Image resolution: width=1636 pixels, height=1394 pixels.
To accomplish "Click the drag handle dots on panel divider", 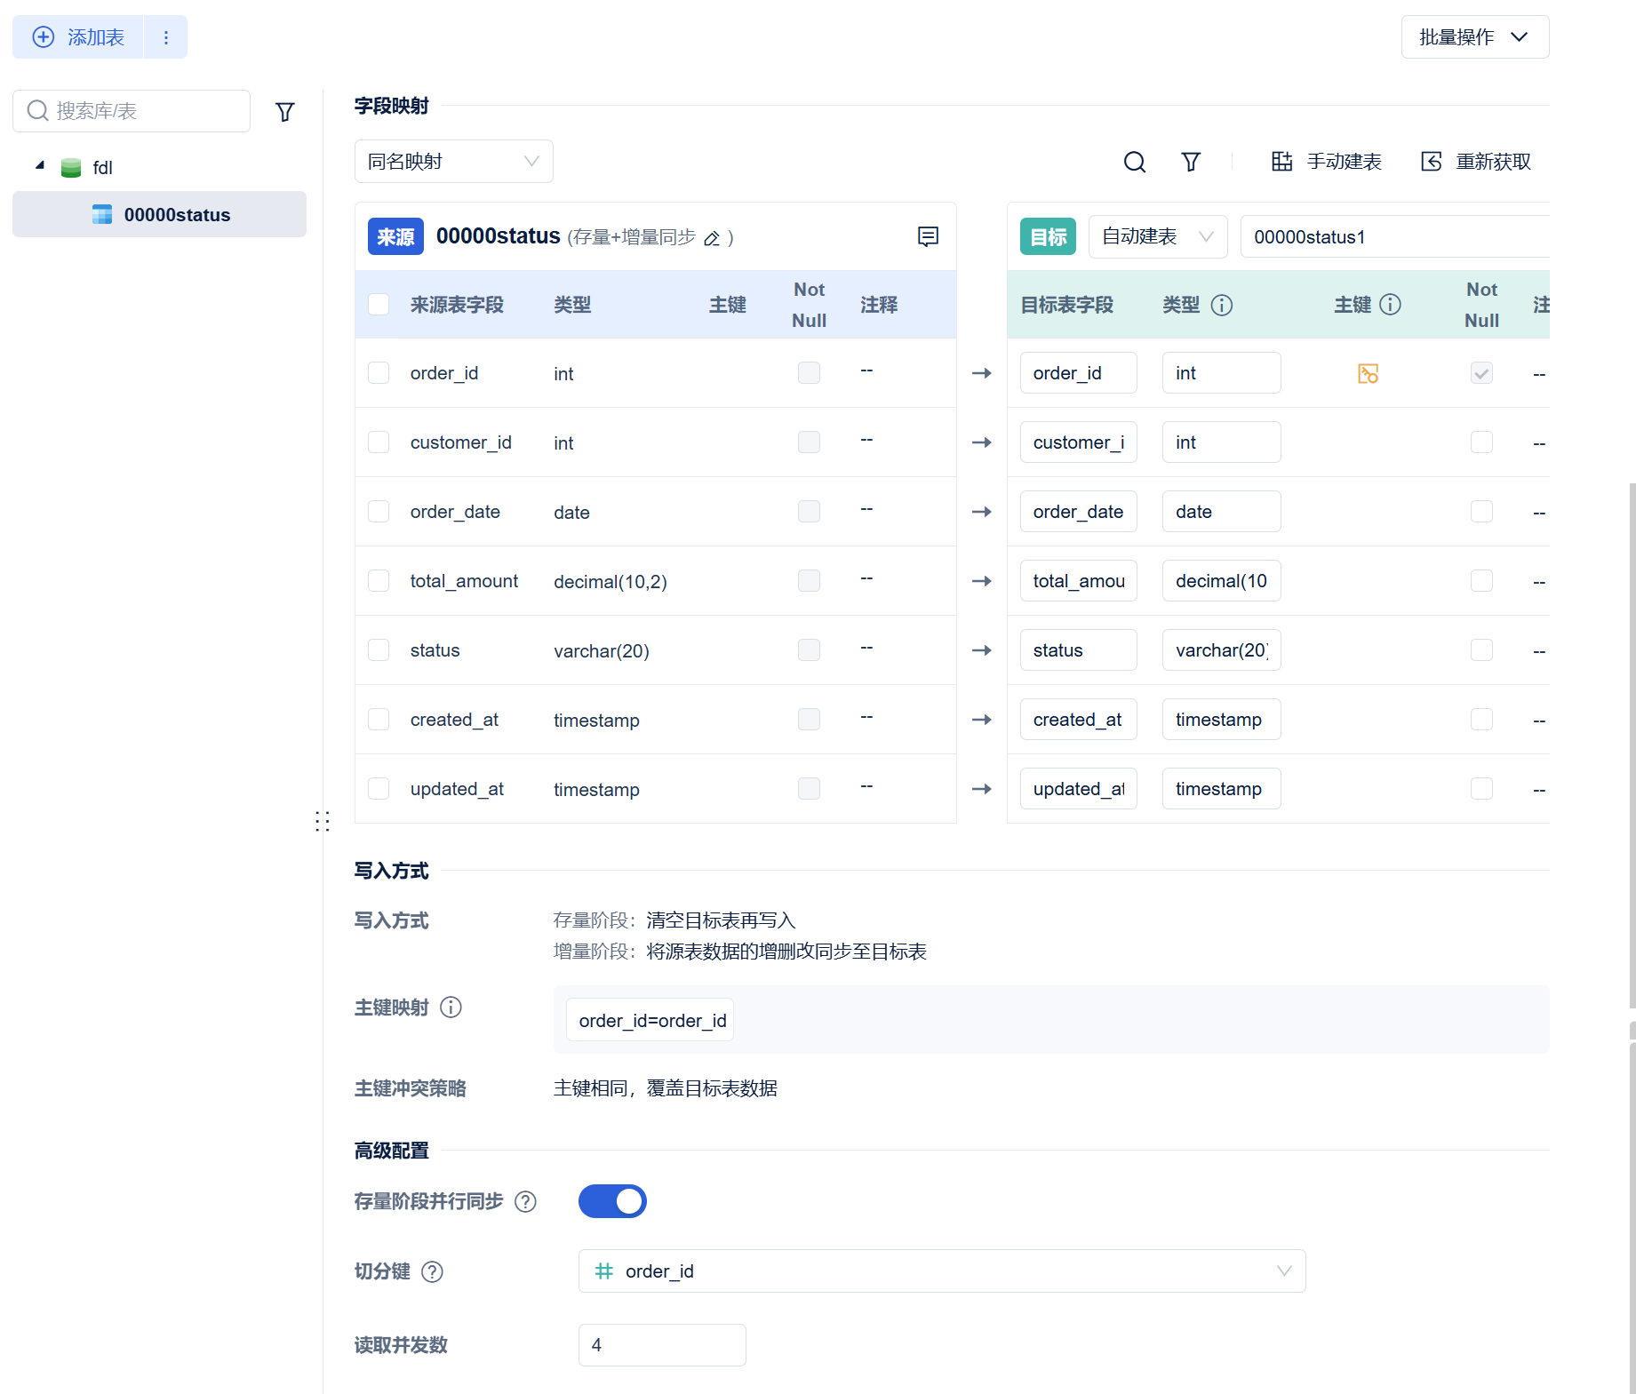I will 322,821.
